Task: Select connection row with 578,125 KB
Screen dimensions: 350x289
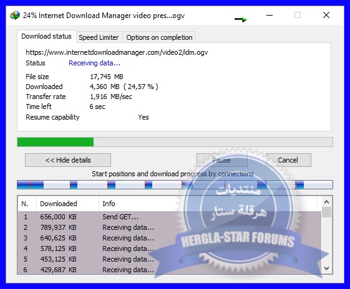Action: coord(170,249)
